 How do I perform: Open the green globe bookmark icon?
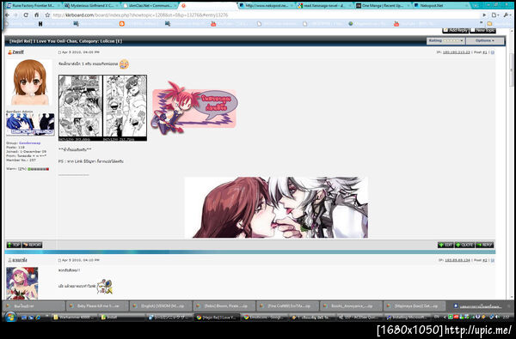(x=351, y=24)
